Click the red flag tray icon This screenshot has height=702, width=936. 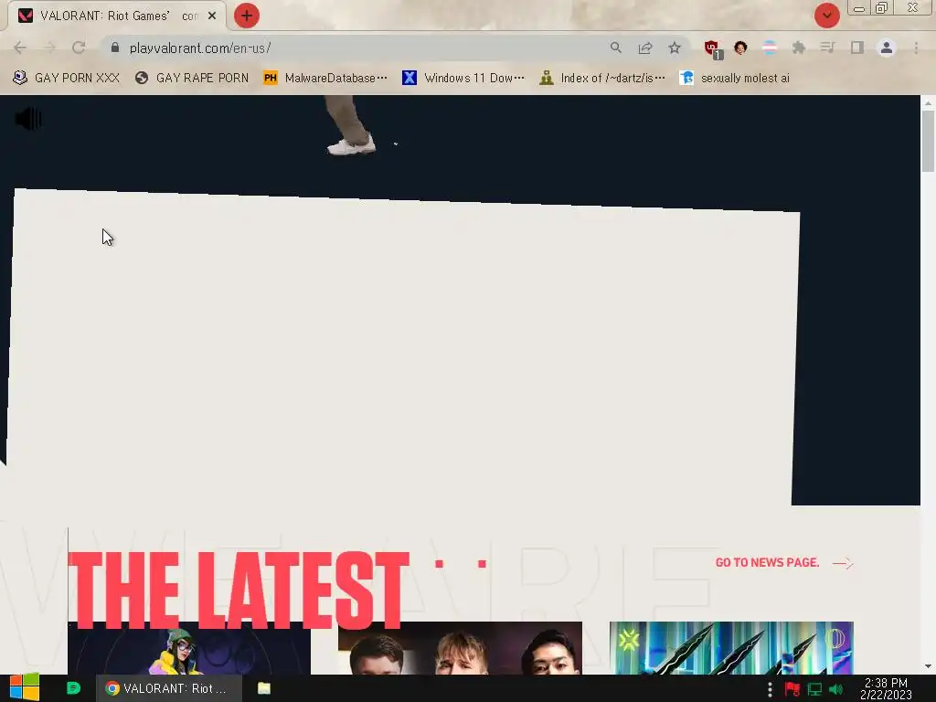(x=792, y=689)
